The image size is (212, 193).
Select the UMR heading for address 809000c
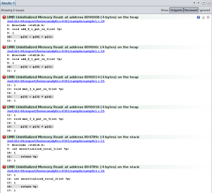click(x=73, y=47)
